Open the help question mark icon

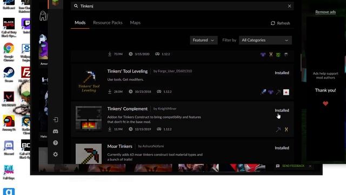55,143
